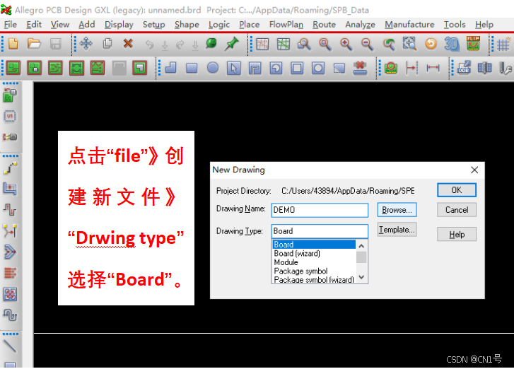Image resolution: width=514 pixels, height=369 pixels.
Task: Open the Route menu
Action: 324,25
